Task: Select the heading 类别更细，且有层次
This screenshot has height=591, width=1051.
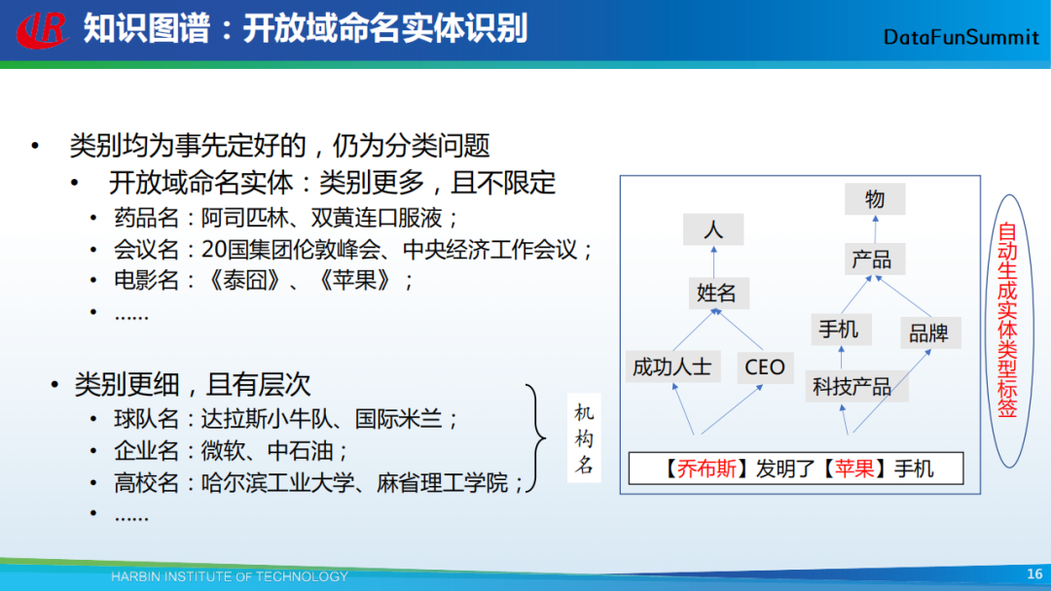Action: coord(192,384)
